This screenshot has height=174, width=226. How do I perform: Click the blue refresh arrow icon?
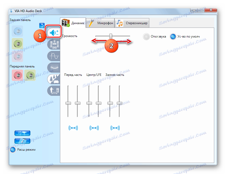point(42,25)
